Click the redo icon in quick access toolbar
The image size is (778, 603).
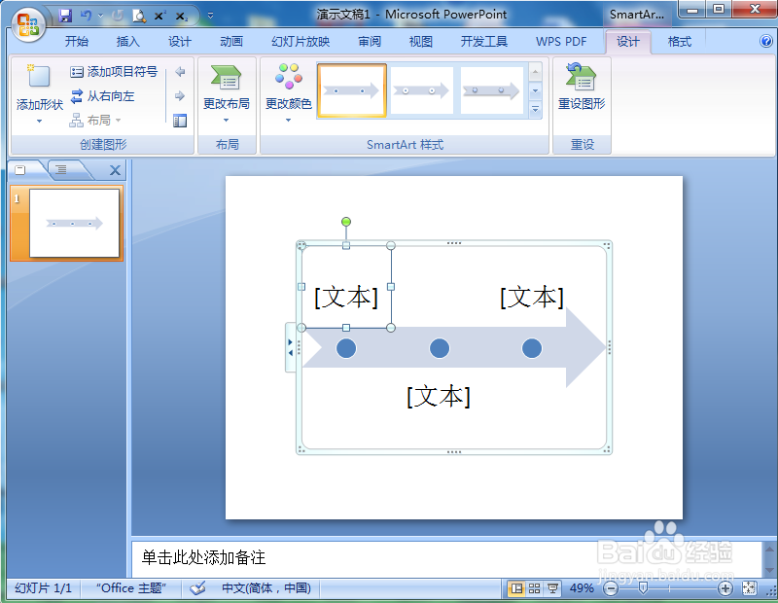coord(118,16)
